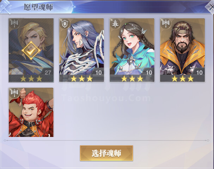Viewport: 214px width, 169px height.
Task: Click the shield class icon on silver-haired hero
Action: click(x=65, y=23)
